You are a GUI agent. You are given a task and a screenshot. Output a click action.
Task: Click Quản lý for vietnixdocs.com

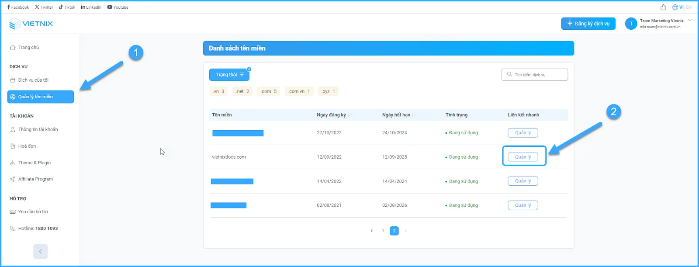[523, 157]
